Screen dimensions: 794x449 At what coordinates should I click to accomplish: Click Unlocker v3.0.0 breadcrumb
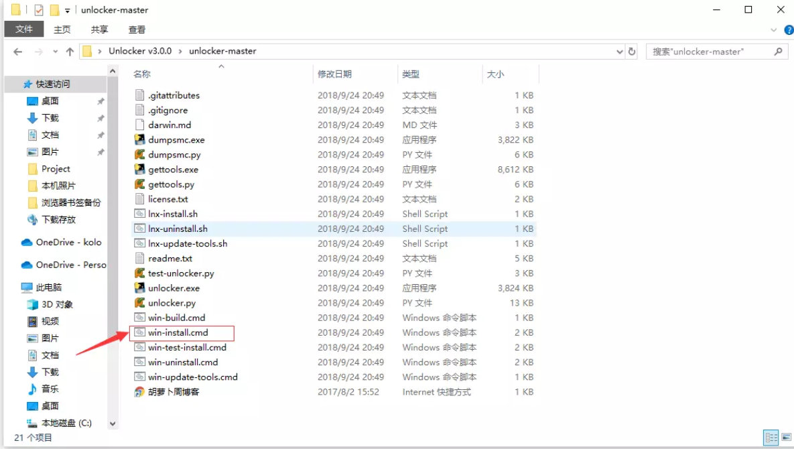tap(140, 51)
